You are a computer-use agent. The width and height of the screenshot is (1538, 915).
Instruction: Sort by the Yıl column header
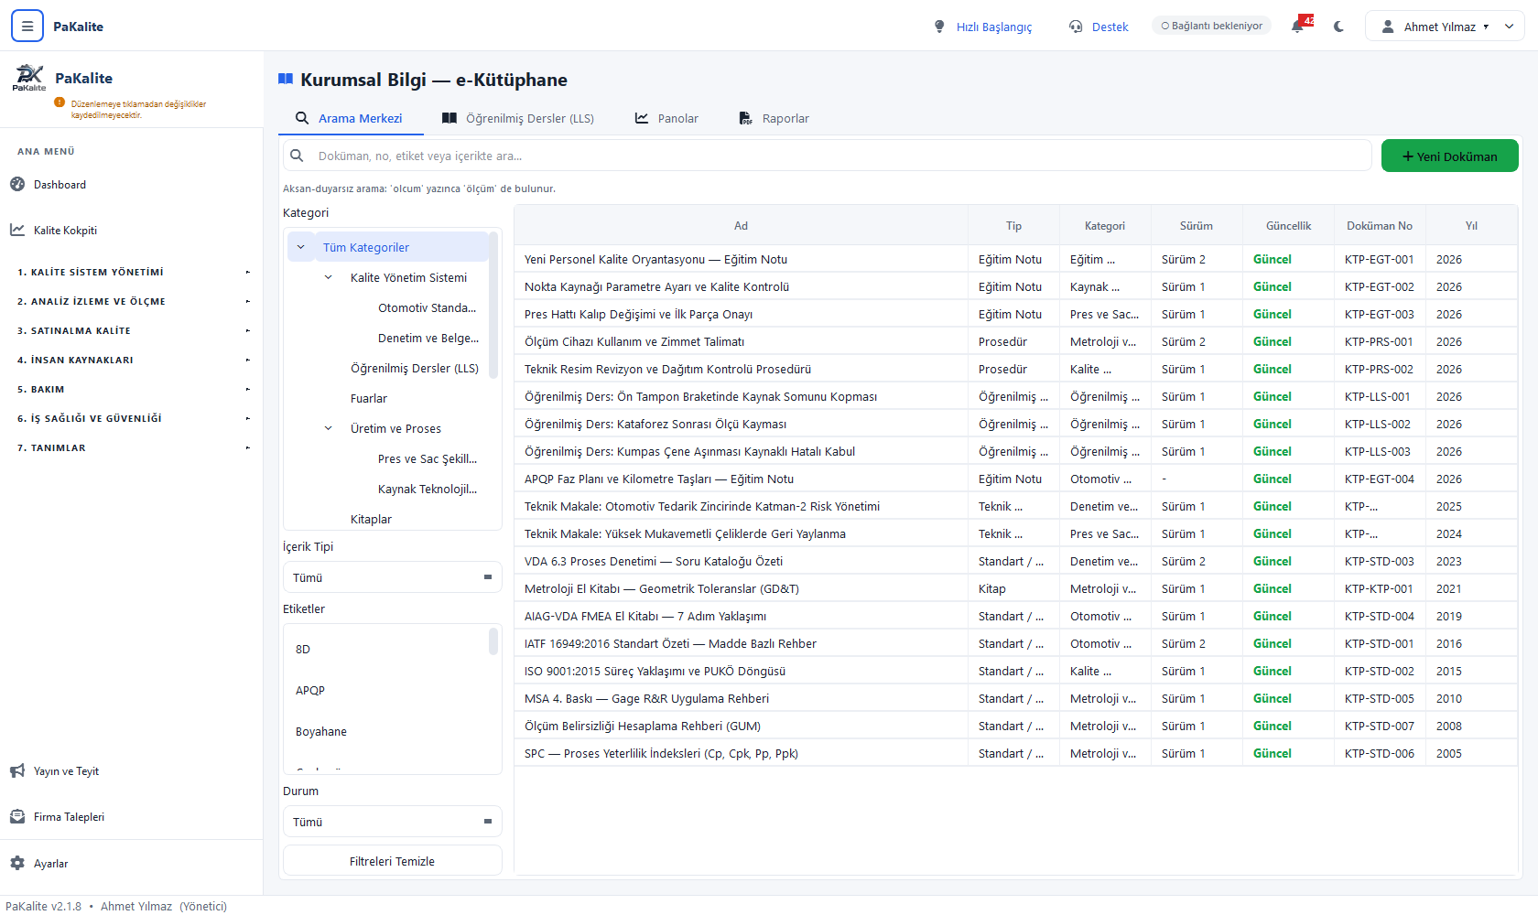[1471, 225]
